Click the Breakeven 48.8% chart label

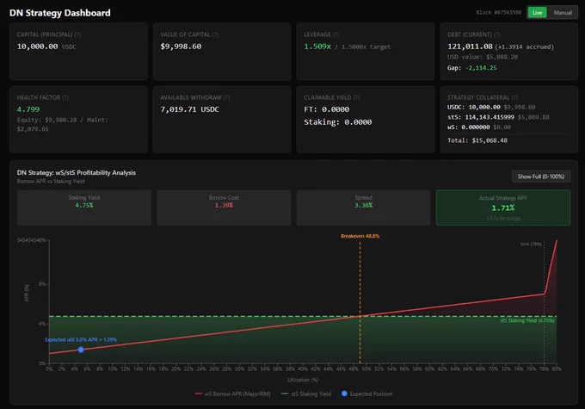tap(360, 236)
